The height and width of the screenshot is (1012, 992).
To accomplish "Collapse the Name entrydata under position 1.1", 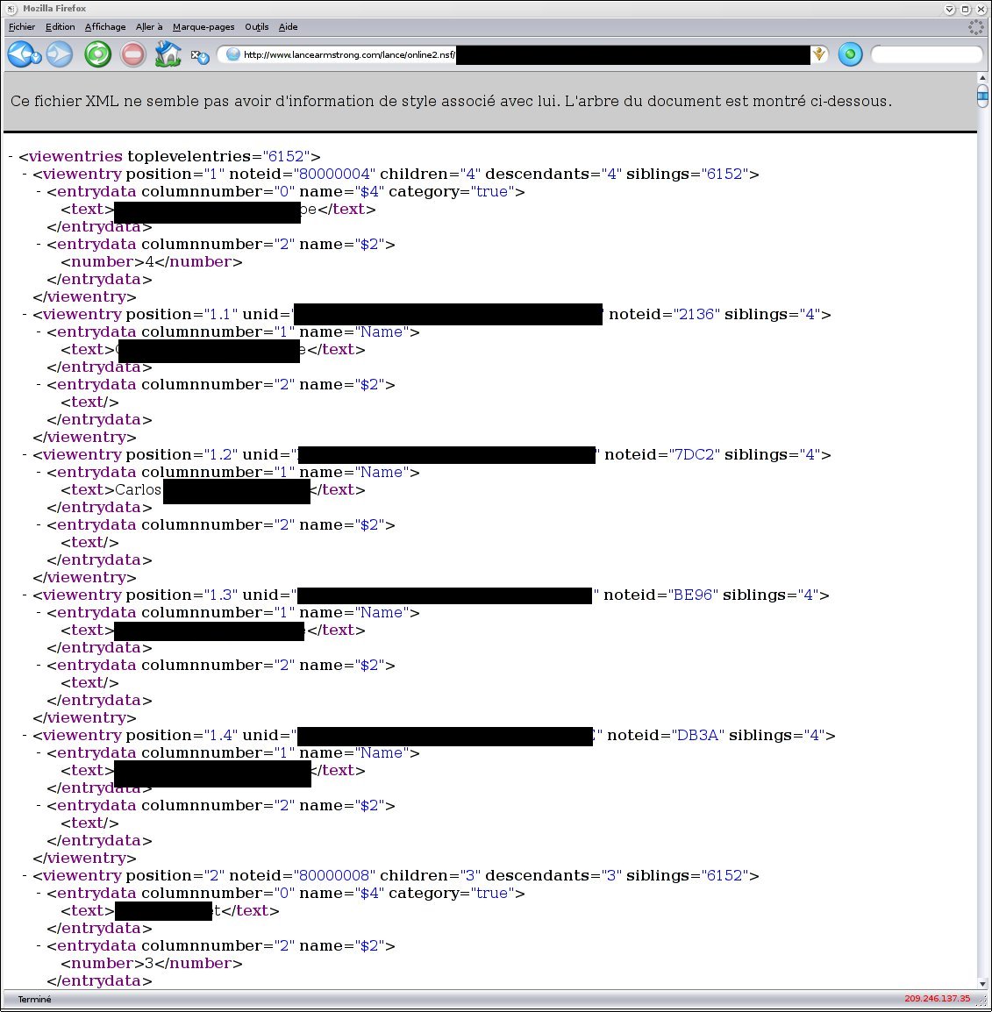I will click(x=39, y=332).
